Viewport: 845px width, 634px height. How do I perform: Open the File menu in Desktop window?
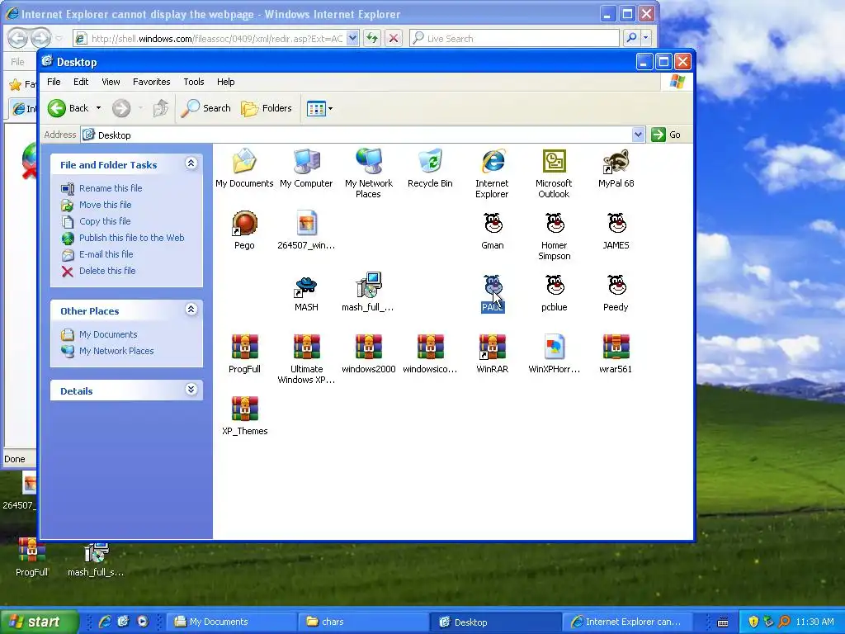pos(54,82)
